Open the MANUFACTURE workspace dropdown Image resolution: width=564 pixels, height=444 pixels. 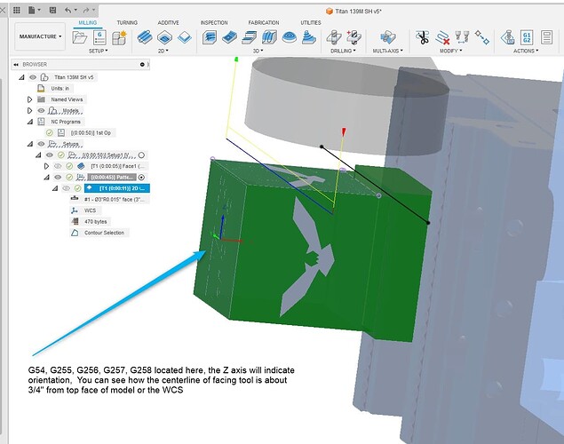click(x=40, y=36)
